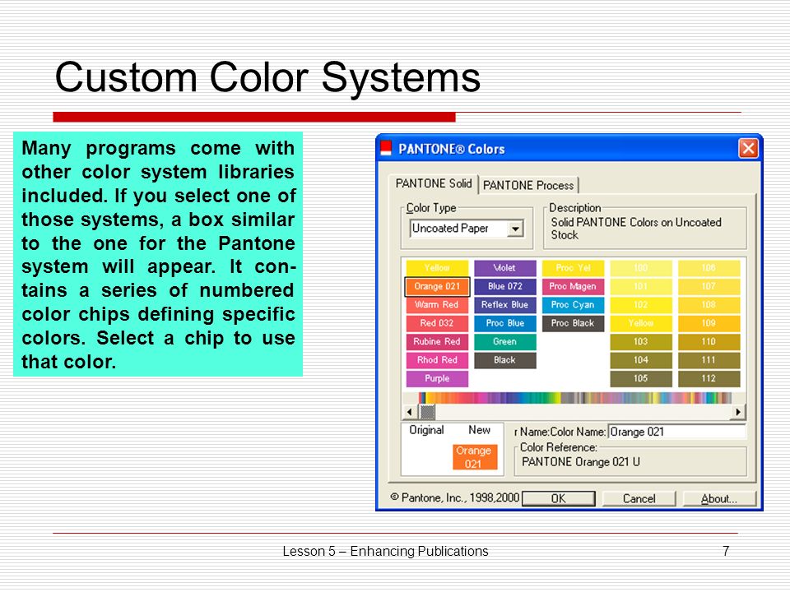Select the Proc Blue chip
Screen dimensions: 790x592
(x=504, y=323)
